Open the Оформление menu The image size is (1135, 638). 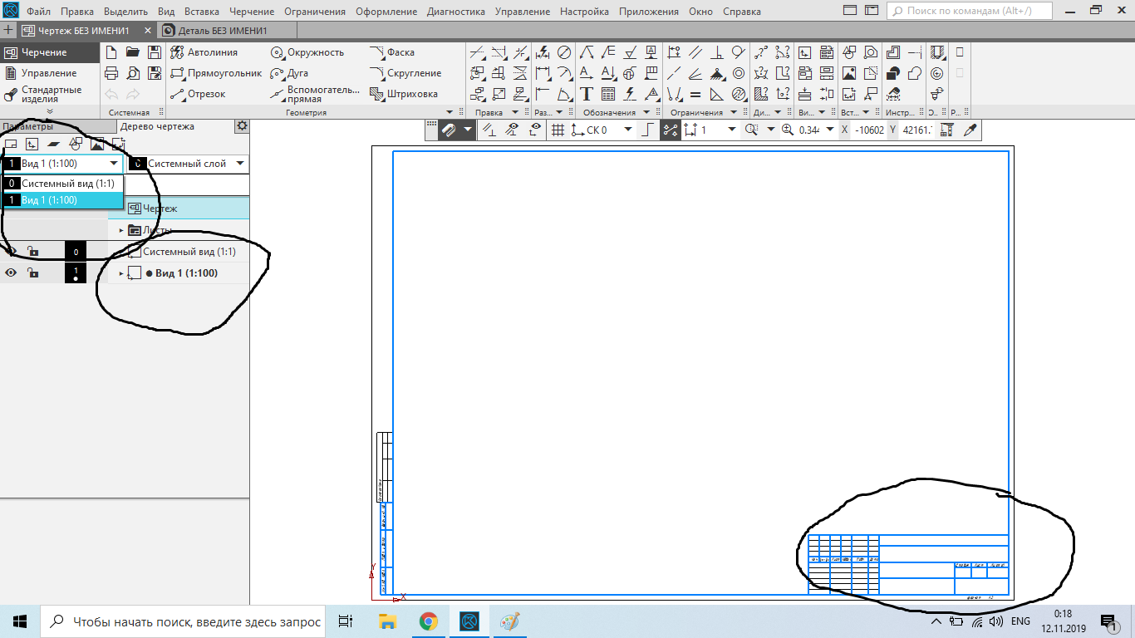click(x=387, y=12)
